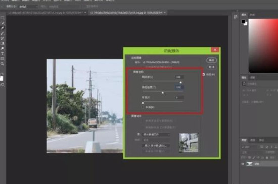Select the Gradient tool in the toolbar

pyautogui.click(x=3, y=43)
